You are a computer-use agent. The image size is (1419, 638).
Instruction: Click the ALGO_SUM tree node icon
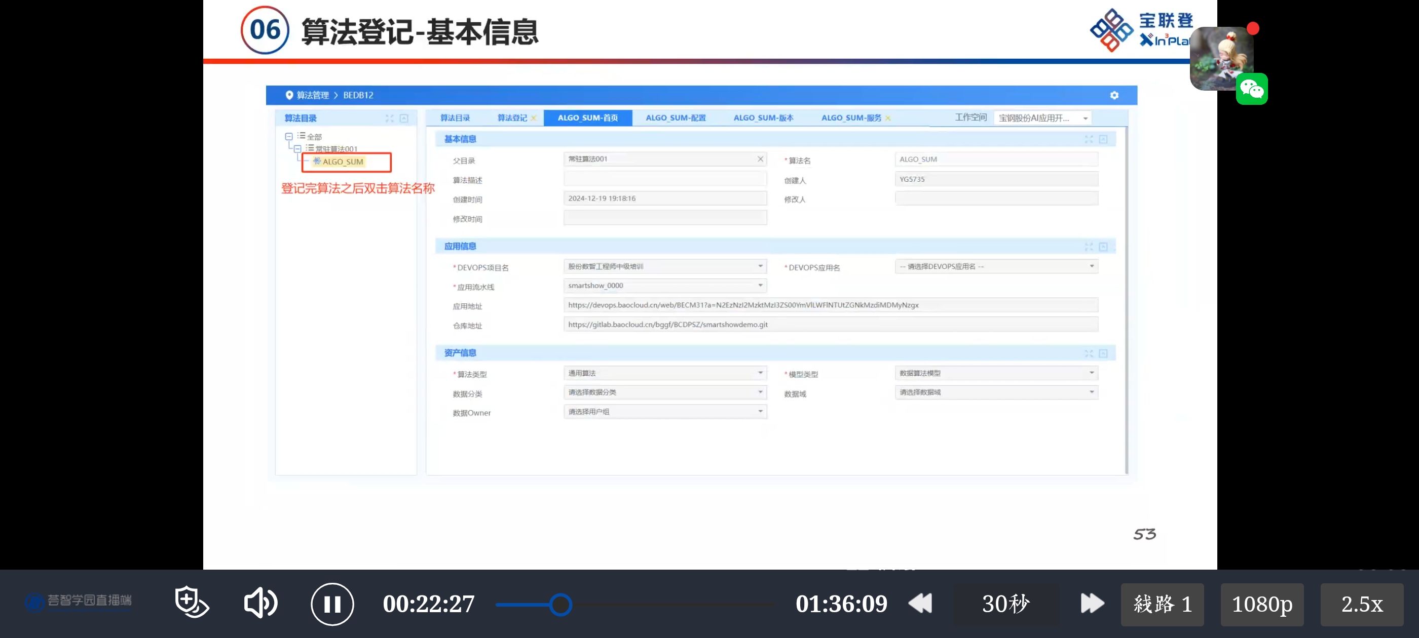coord(317,162)
